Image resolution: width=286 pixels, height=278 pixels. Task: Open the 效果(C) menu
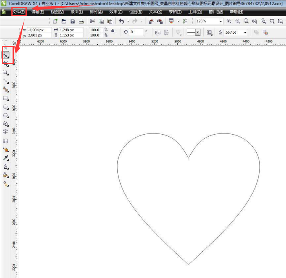click(x=116, y=12)
